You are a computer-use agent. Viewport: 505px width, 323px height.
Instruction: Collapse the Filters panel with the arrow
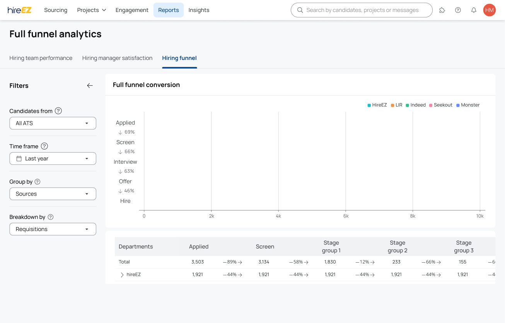tap(90, 86)
